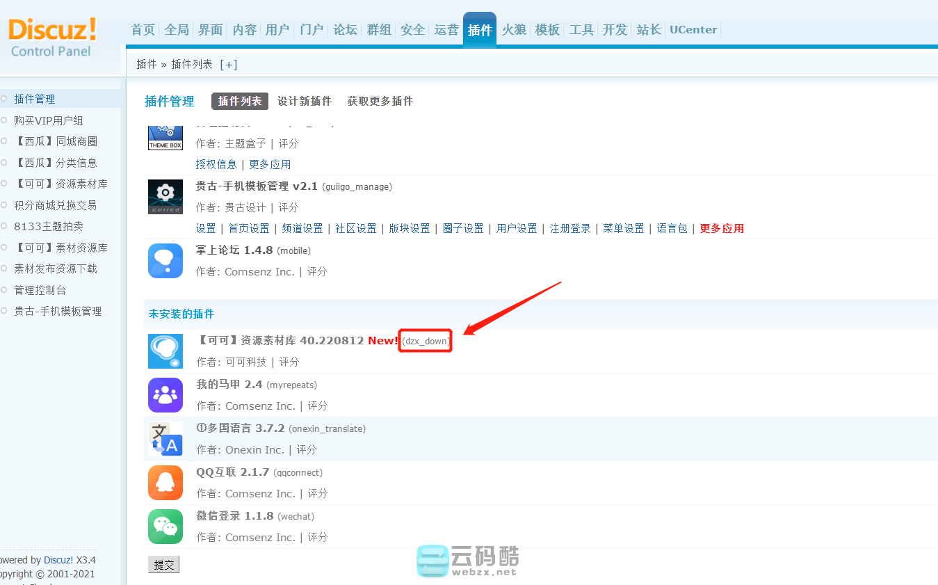Select 购买VIP用户组 in the sidebar
938x585 pixels.
coord(49,120)
